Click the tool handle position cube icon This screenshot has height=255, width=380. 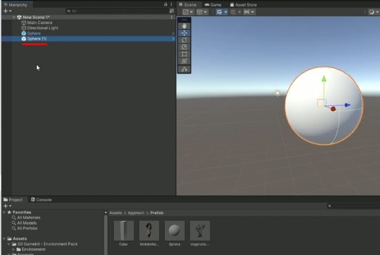[x=200, y=12]
